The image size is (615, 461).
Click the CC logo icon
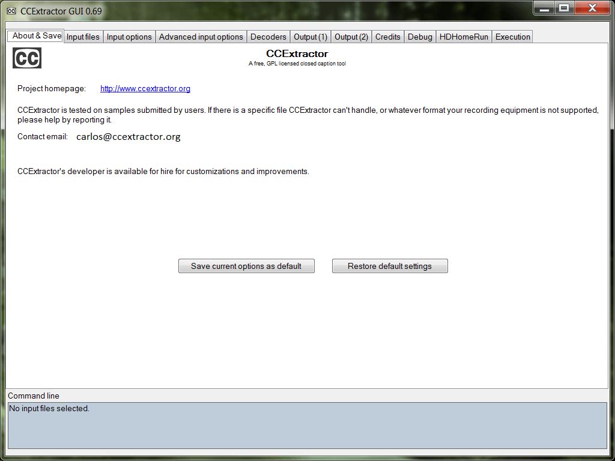point(26,58)
